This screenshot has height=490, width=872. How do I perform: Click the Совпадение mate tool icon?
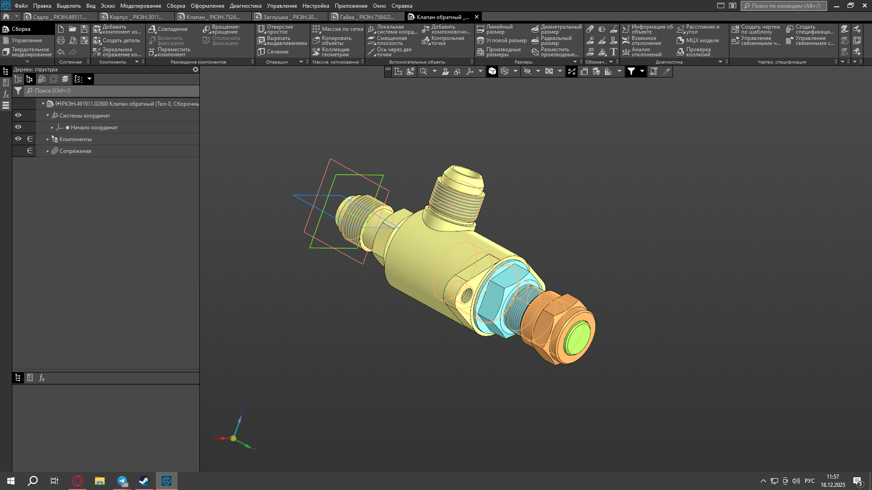(x=152, y=29)
